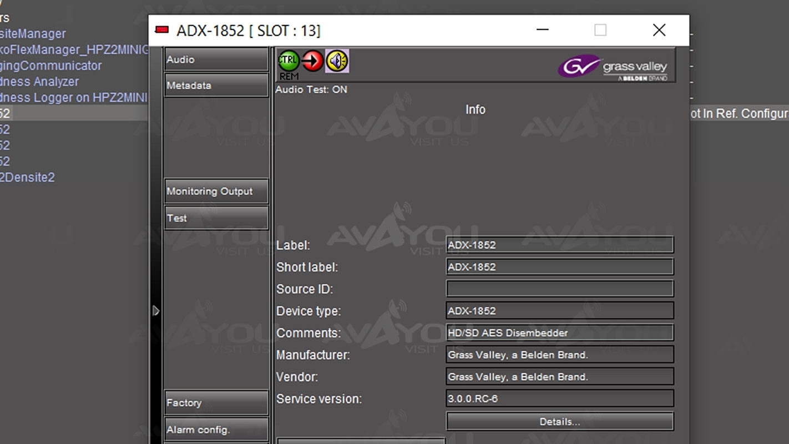Click the Label text field
The image size is (789, 444).
coord(559,245)
